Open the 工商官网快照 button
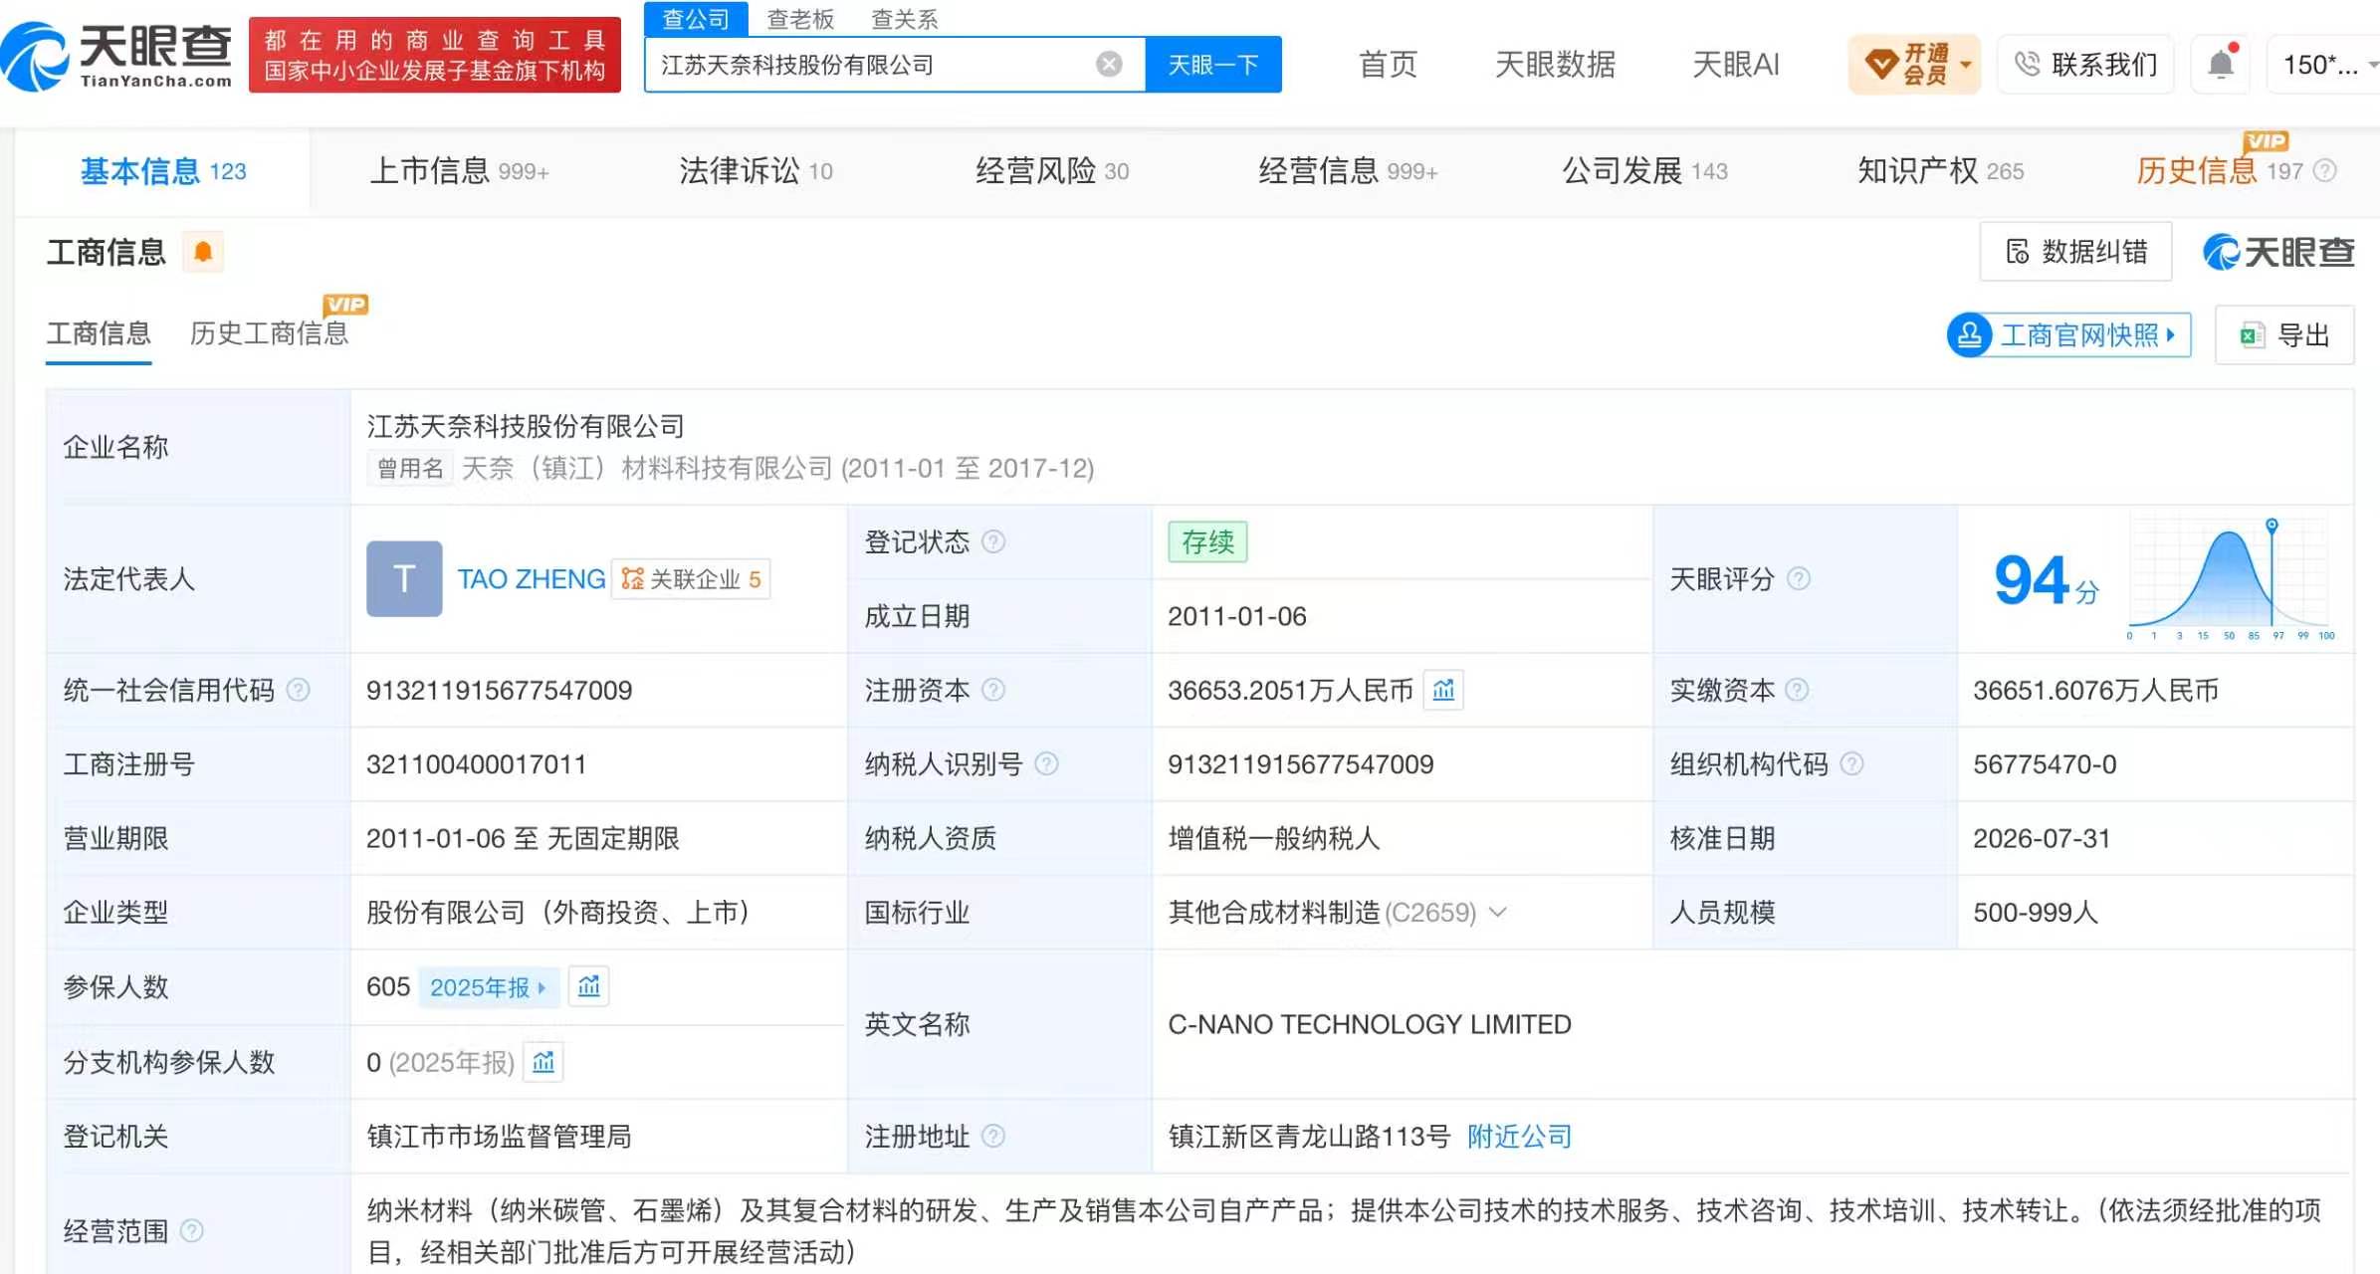 [2069, 335]
